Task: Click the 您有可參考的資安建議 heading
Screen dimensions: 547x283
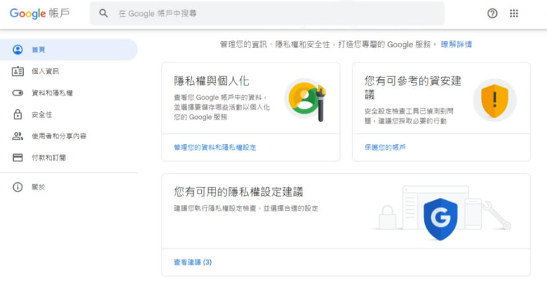Action: tap(413, 87)
